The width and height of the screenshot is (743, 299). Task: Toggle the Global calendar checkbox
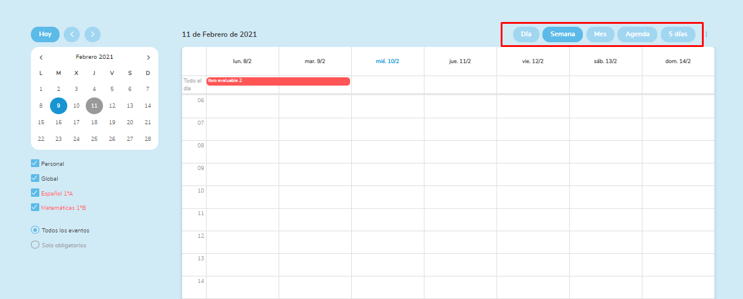pyautogui.click(x=35, y=178)
